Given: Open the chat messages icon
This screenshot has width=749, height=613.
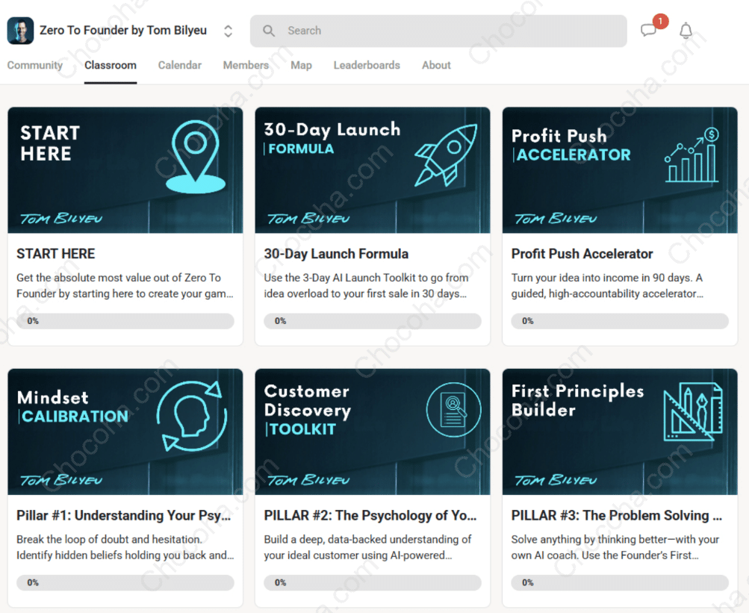Looking at the screenshot, I should point(649,31).
